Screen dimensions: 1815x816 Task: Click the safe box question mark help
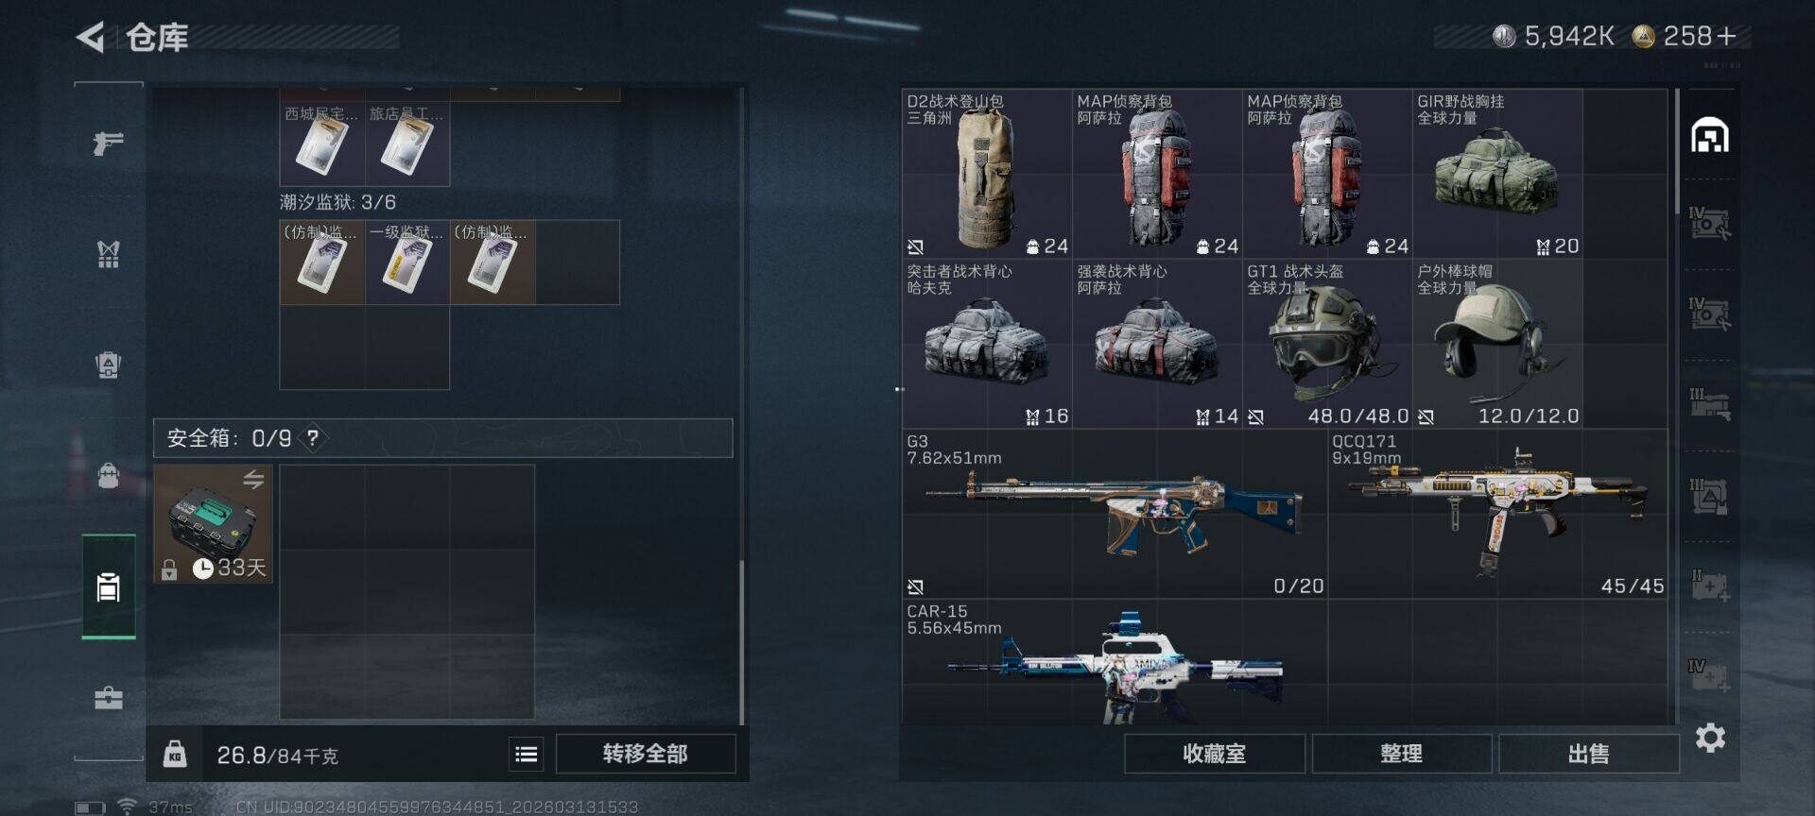[x=313, y=438]
